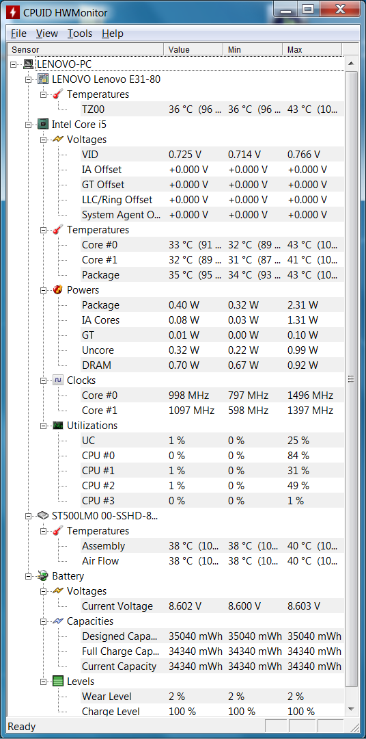Image resolution: width=366 pixels, height=739 pixels.
Task: Collapse the Utilizations section expander
Action: (44, 426)
